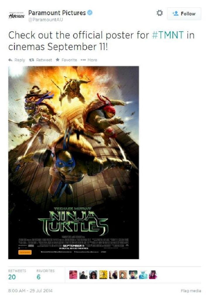Viewport: 210px width, 299px height.
Task: Click Flag media link
Action: [191, 291]
